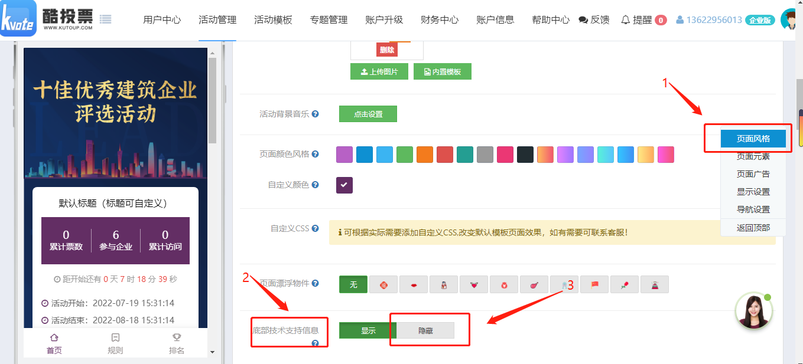Help icon next to 页面漂浮物件
This screenshot has width=803, height=364.
point(316,284)
